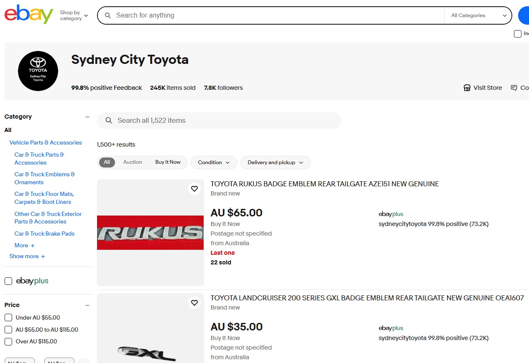
Task: Open the Car & Truck Brake Pads category
Action: coord(44,234)
